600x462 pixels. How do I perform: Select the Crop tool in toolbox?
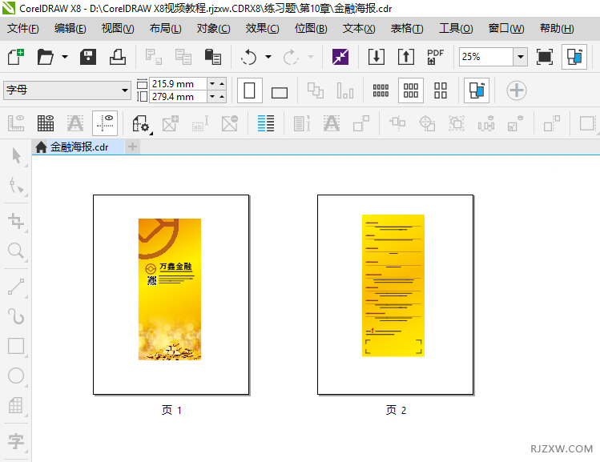coord(15,220)
